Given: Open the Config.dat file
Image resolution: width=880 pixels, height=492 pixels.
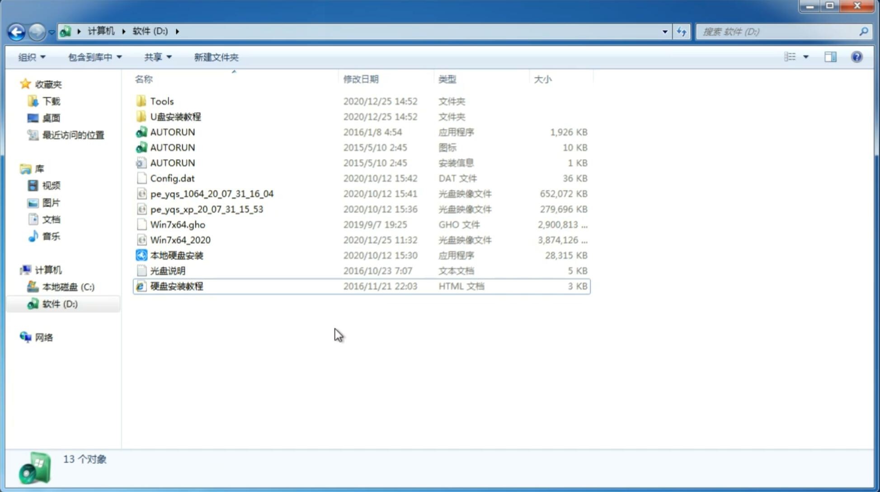Looking at the screenshot, I should click(172, 178).
